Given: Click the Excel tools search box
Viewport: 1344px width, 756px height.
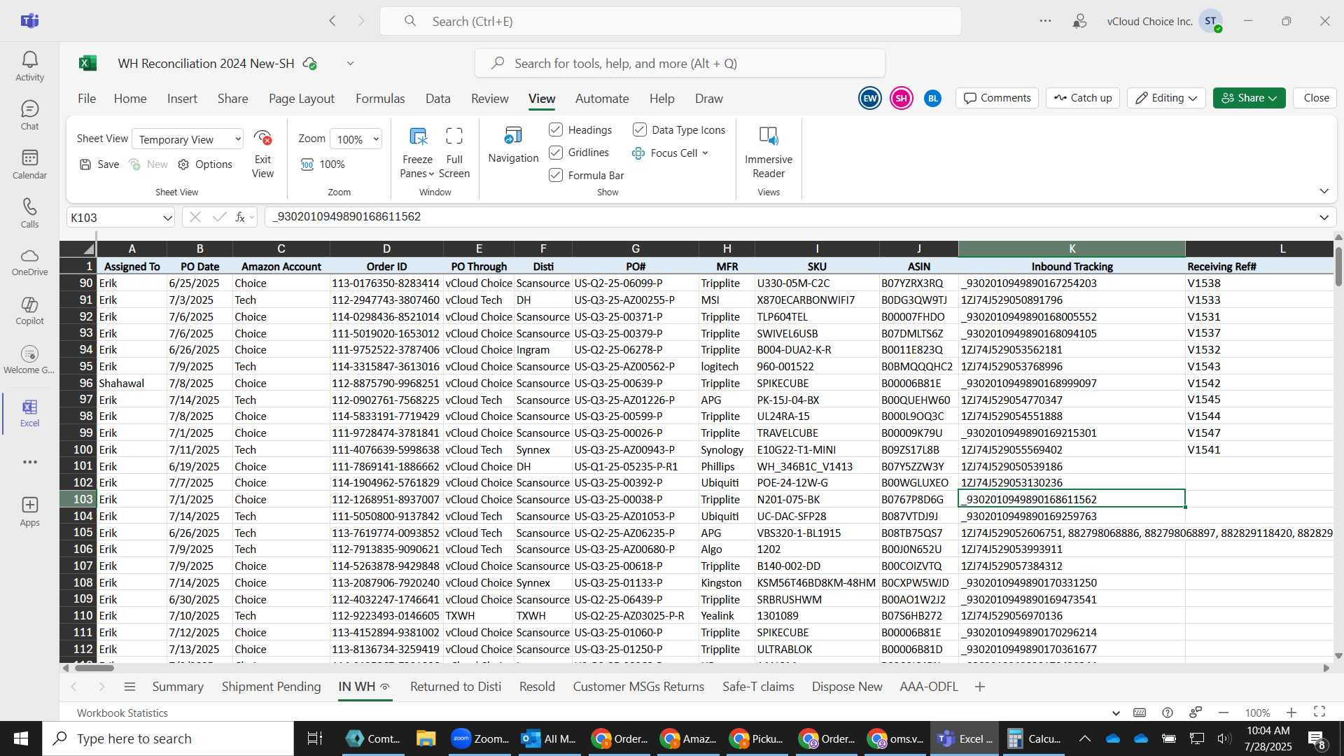Looking at the screenshot, I should tap(680, 63).
